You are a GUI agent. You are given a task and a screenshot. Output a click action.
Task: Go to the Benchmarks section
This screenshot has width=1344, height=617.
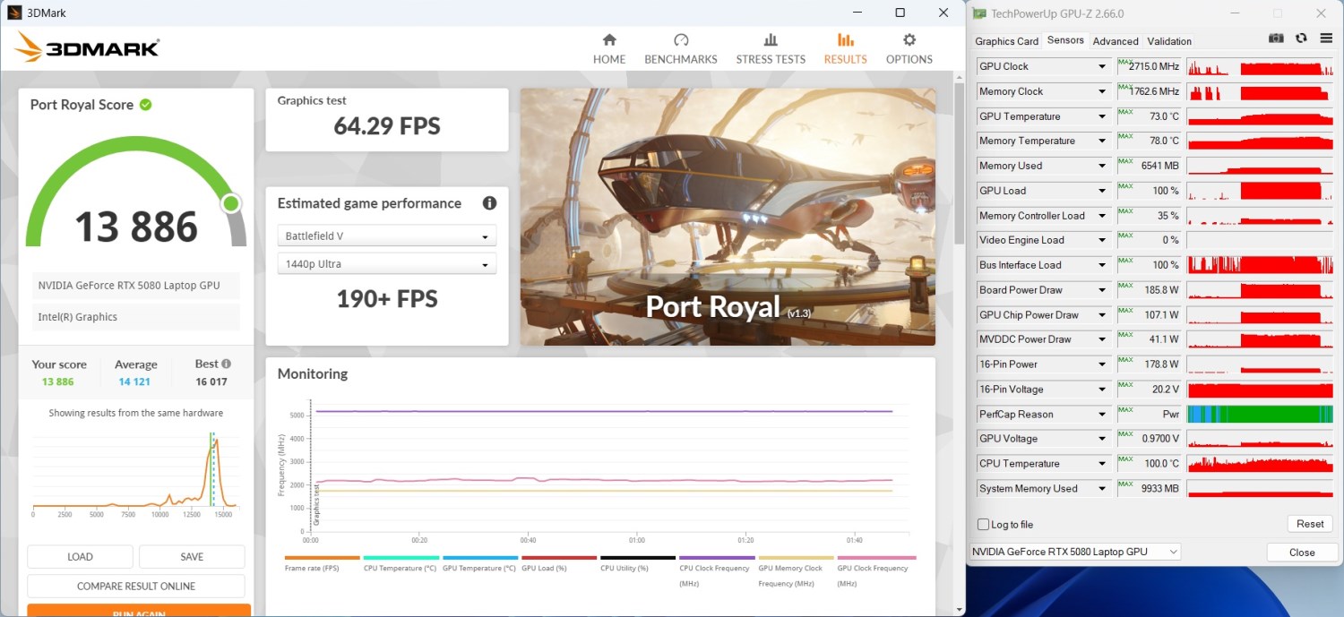point(680,49)
